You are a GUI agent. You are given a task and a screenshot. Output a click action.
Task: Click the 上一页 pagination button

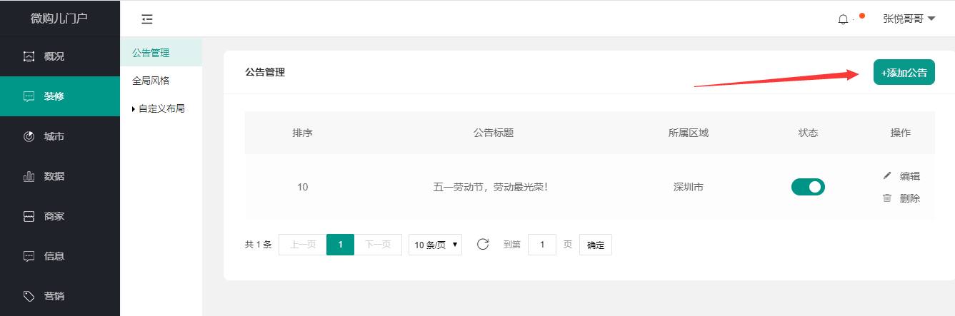click(302, 245)
